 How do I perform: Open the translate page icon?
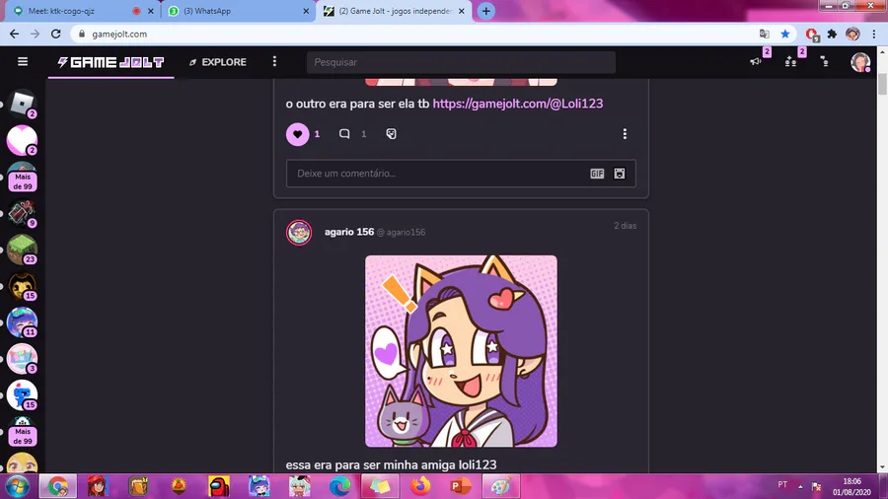[x=765, y=34]
